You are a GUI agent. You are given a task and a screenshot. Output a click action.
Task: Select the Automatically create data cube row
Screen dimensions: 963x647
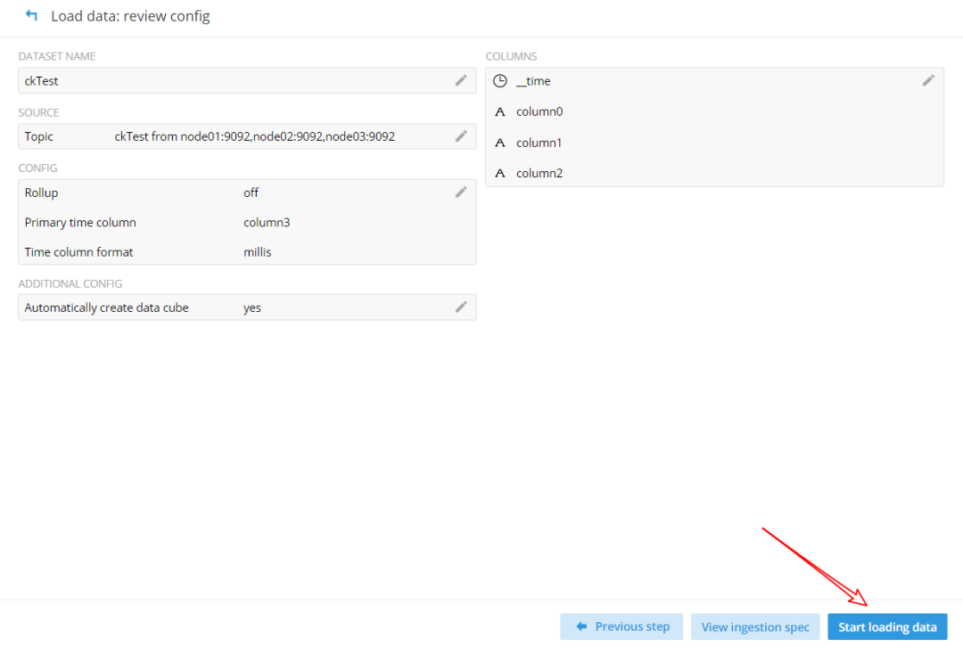point(232,308)
